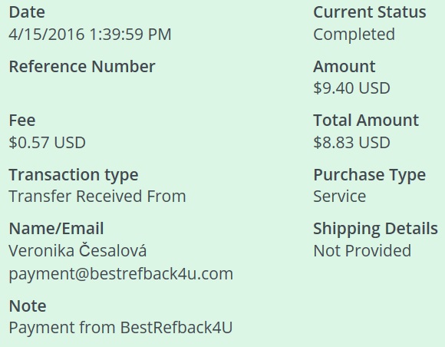
Task: Select the $9.40 USD amount value
Action: pos(351,88)
